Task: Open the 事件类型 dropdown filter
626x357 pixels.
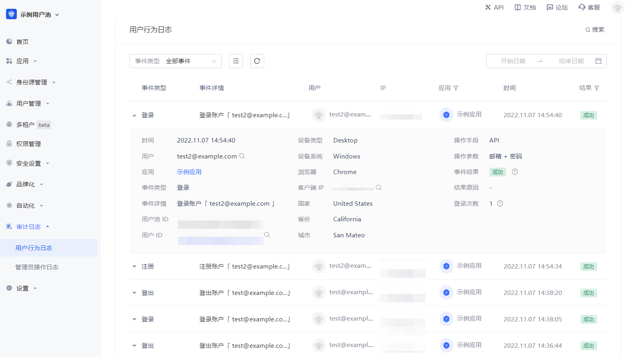Action: [175, 61]
